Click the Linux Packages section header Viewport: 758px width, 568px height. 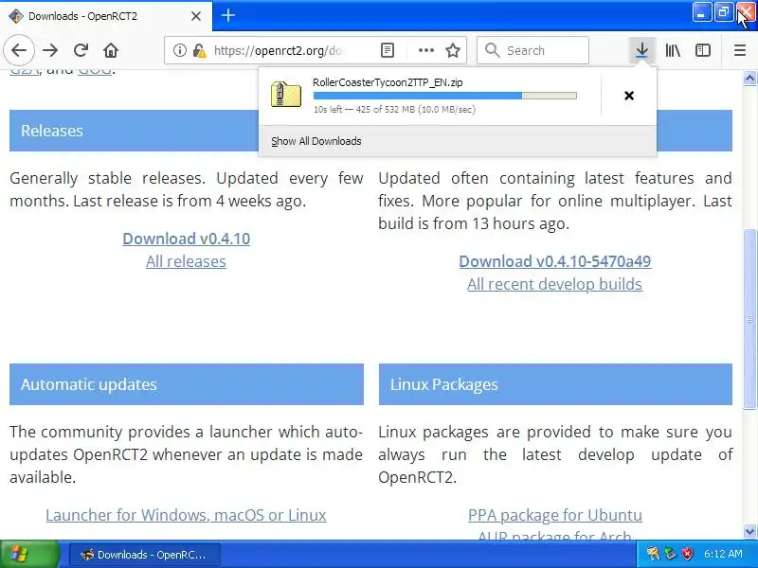[555, 384]
